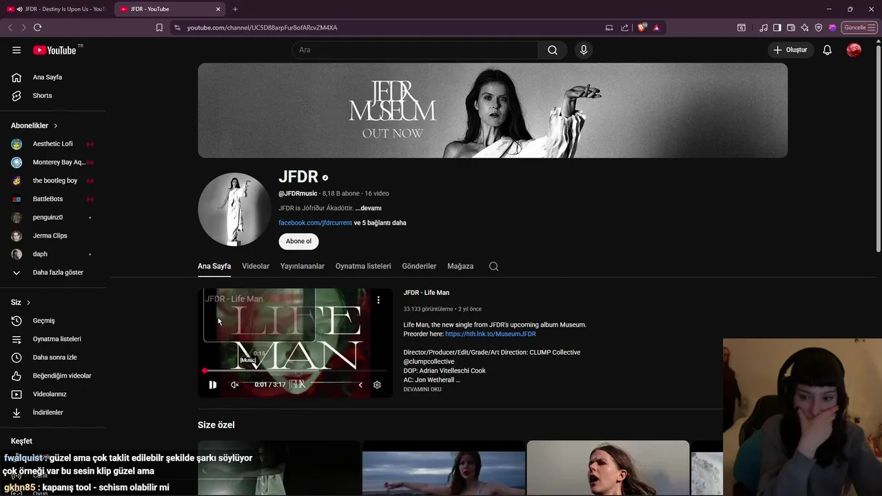Open thumbnail of woman's face close-up
This screenshot has height=496, width=882.
tap(608, 468)
